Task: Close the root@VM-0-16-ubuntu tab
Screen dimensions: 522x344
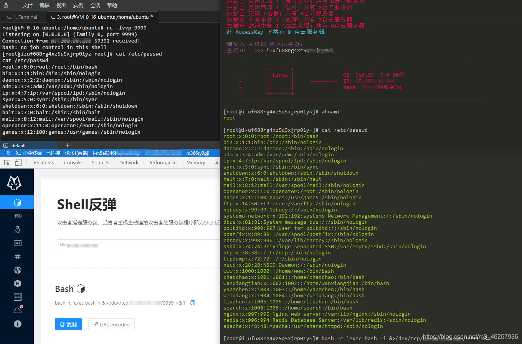Action: tap(152, 16)
